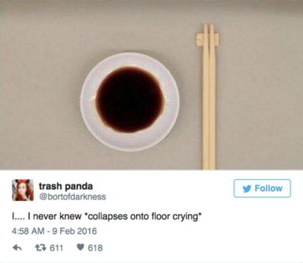Click the dark soy sauce in the photo
The height and width of the screenshot is (263, 303).
click(x=130, y=99)
